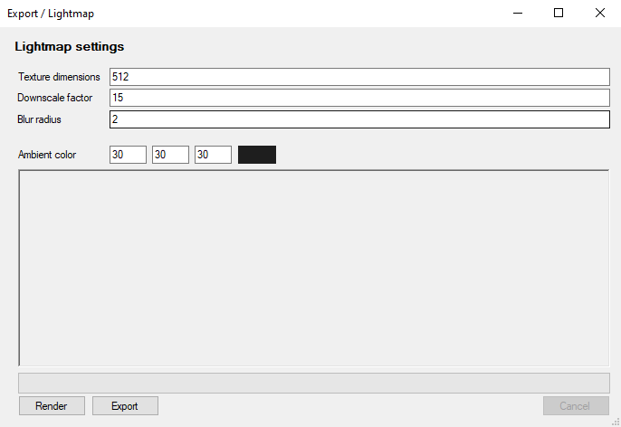Click the middle Ambient color value box

(170, 155)
